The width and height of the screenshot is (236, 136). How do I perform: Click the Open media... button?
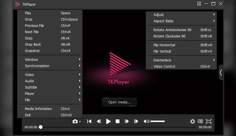point(119,102)
